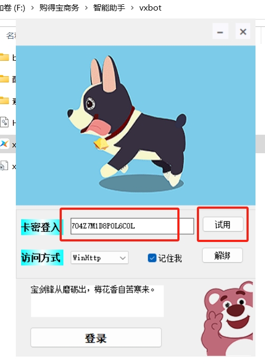Expand chevron after 购得宝商务 breadcrumb
Image resolution: width=265 pixels, height=364 pixels.
(87, 8)
